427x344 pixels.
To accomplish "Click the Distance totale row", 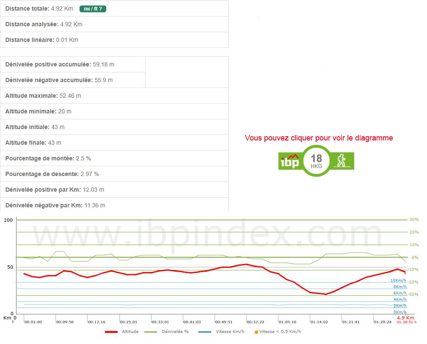I will (114, 8).
